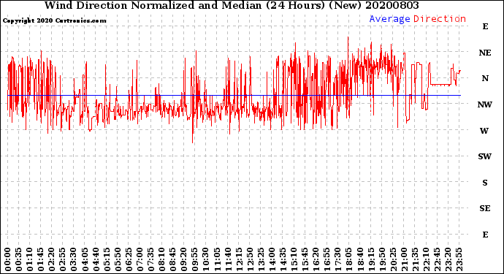Click the '14:35' time label
This screenshot has width=504, height=274.
tap(283, 259)
